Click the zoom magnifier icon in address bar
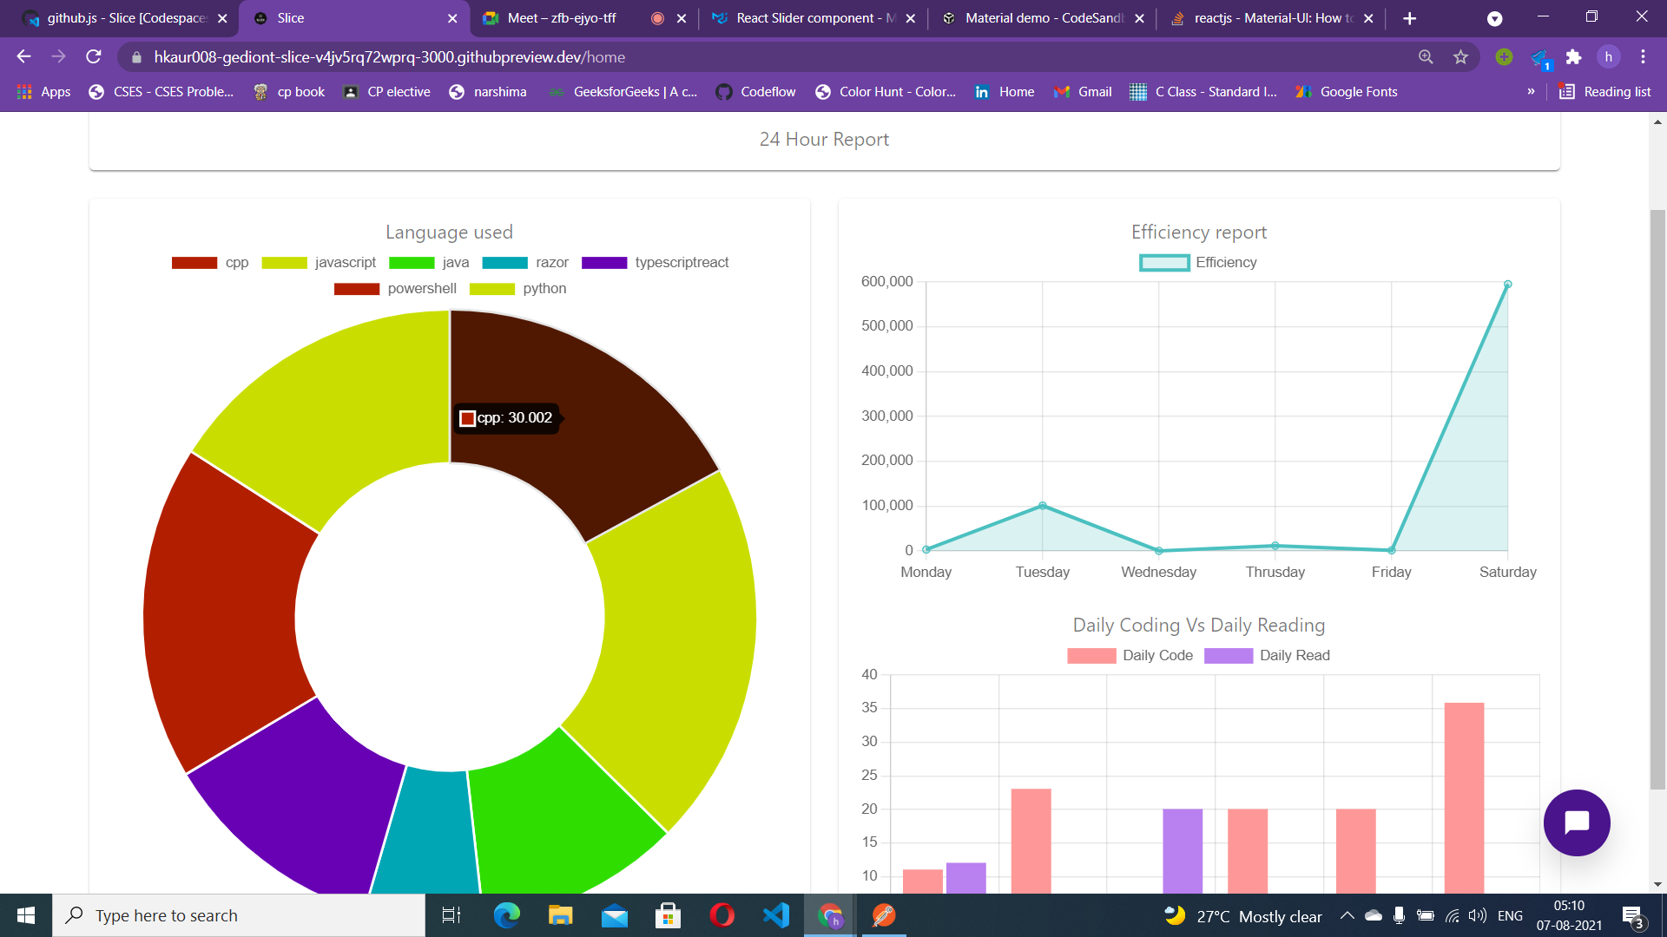The height and width of the screenshot is (937, 1667). coord(1426,57)
